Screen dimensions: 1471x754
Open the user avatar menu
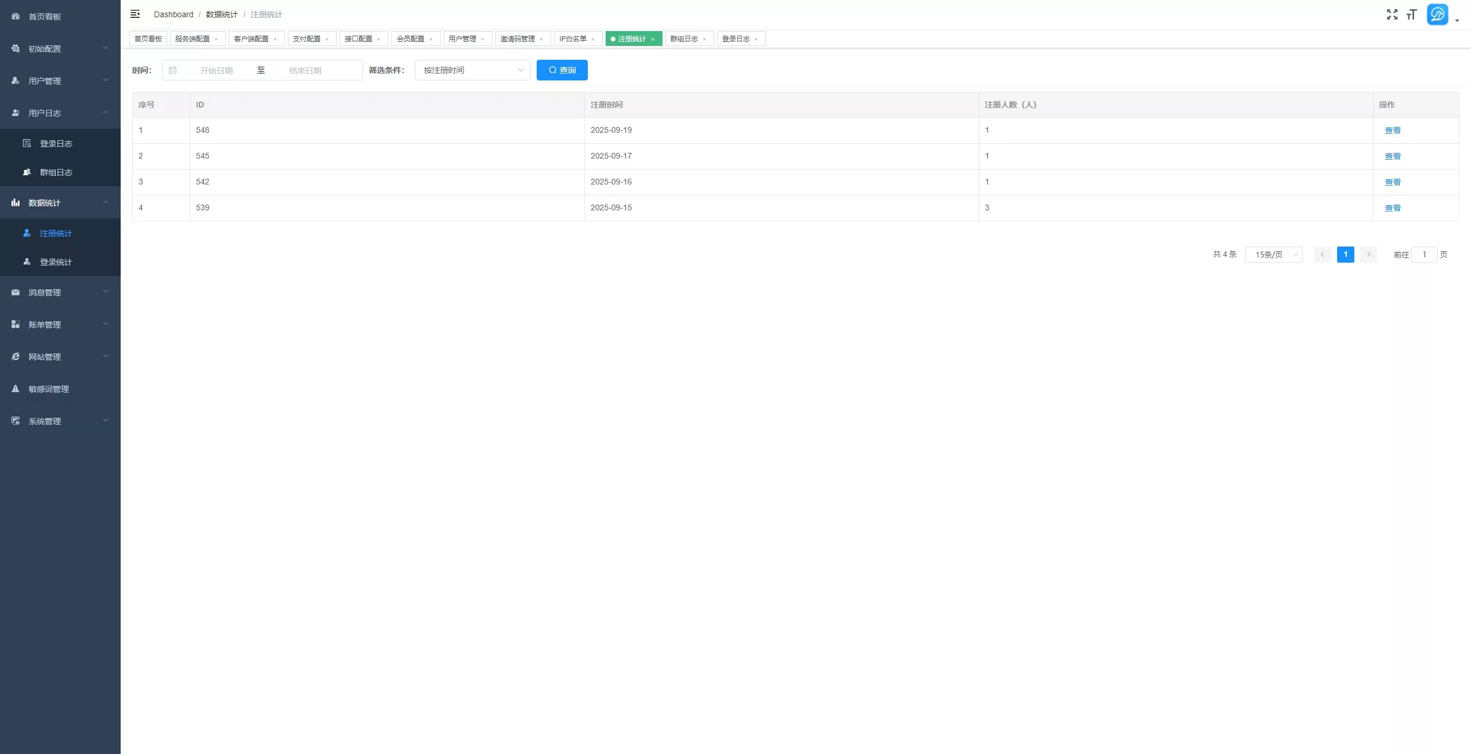coord(1438,14)
